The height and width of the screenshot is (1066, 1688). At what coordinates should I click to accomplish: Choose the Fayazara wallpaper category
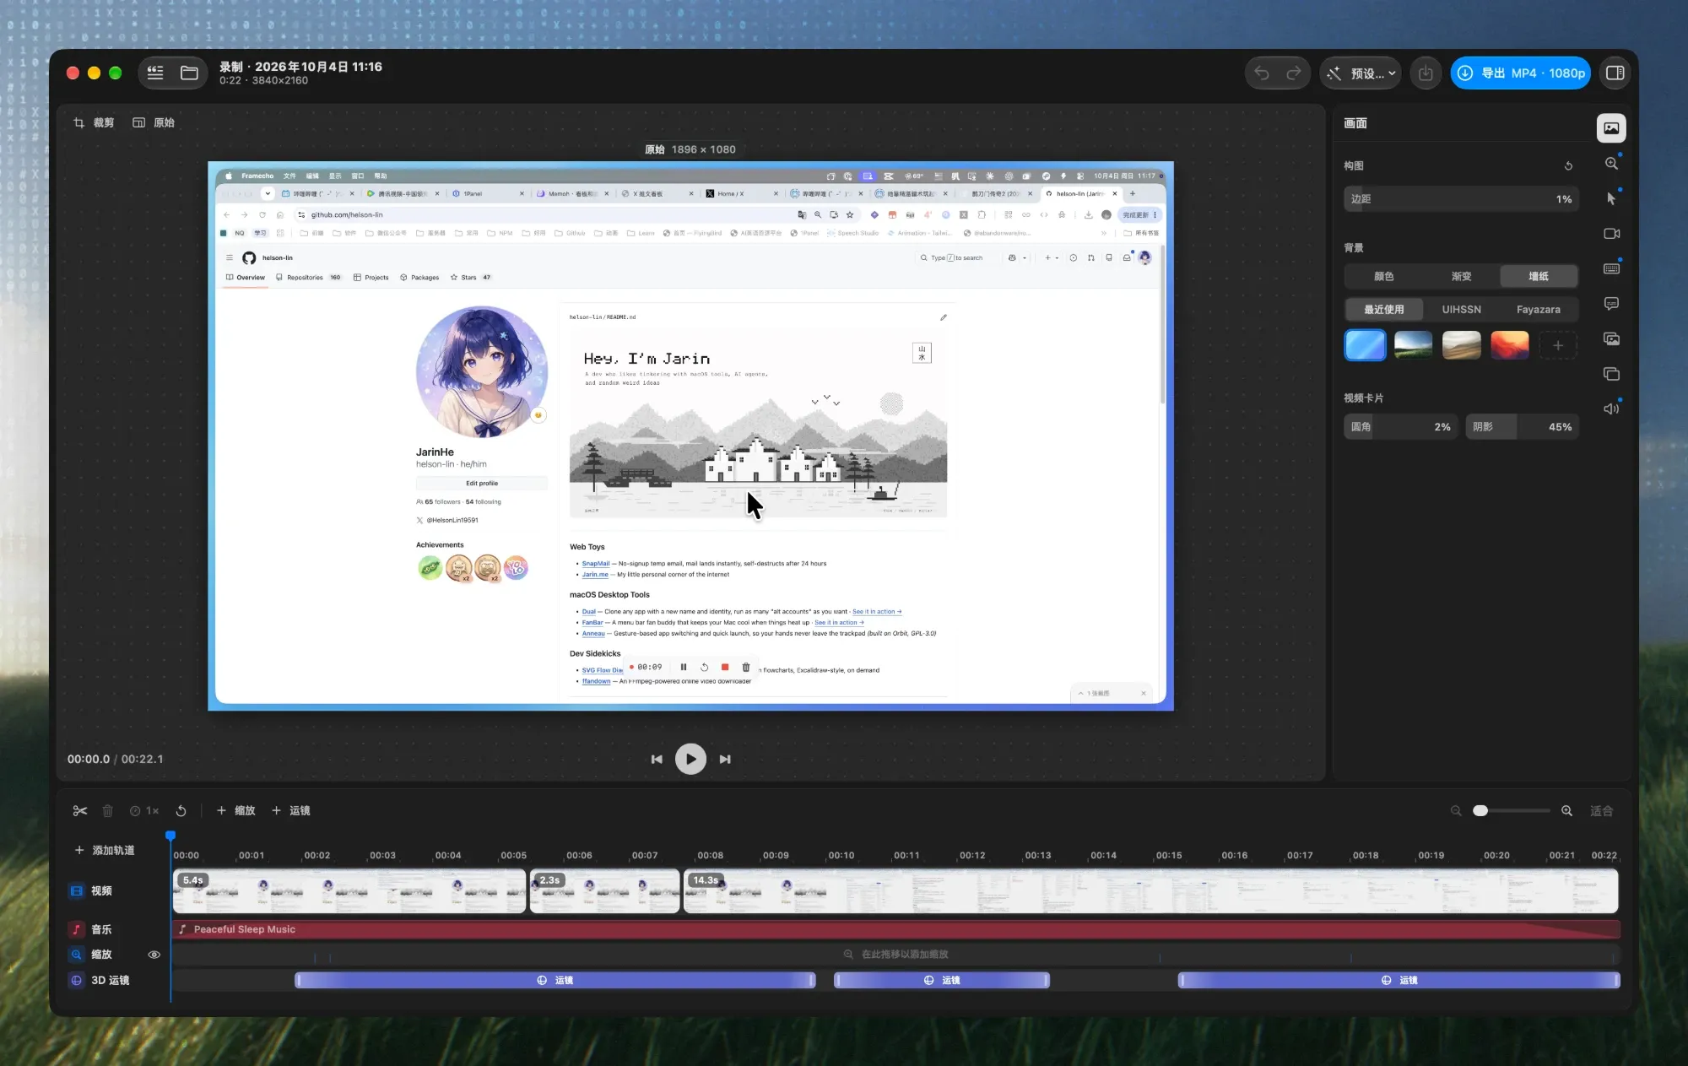1539,310
